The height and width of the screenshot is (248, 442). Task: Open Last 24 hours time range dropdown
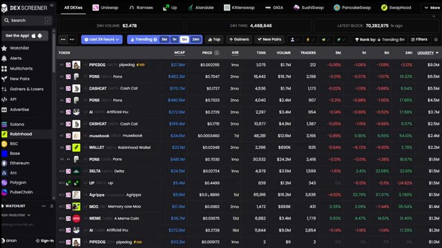coord(102,40)
